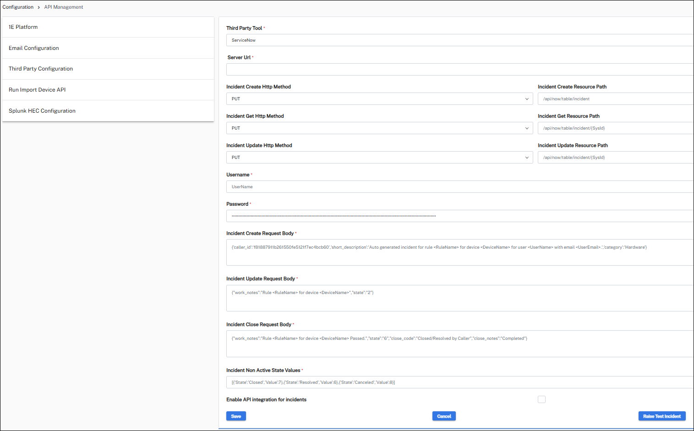This screenshot has width=694, height=431.
Task: Open Third Party Configuration section
Action: (41, 69)
